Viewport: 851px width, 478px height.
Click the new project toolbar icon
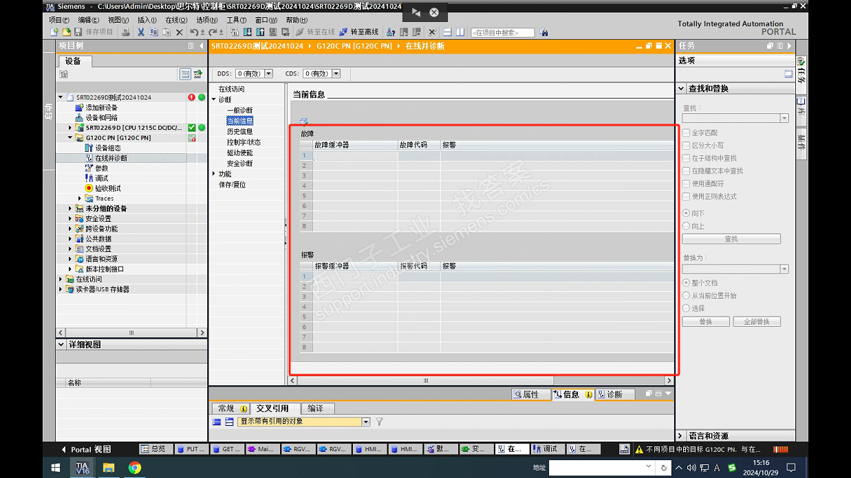click(x=54, y=32)
